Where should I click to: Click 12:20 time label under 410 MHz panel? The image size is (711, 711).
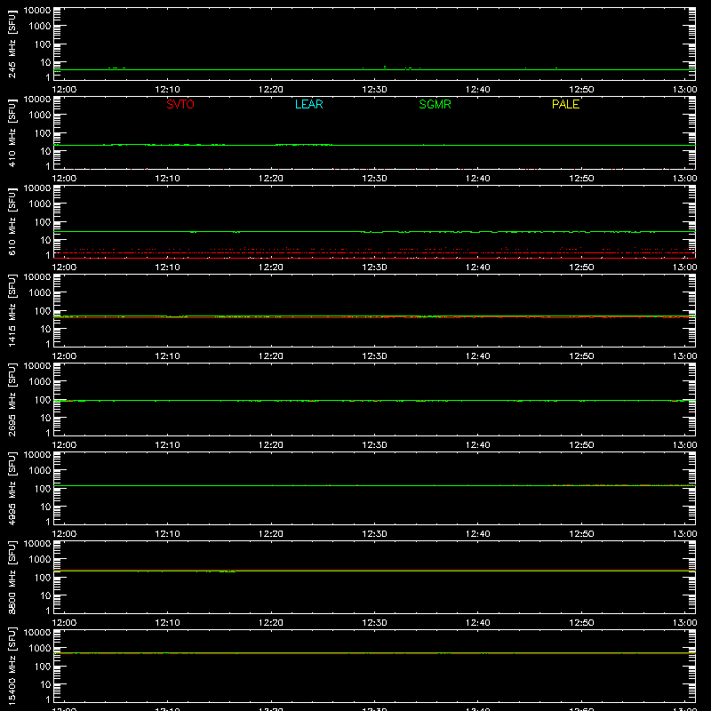[271, 179]
